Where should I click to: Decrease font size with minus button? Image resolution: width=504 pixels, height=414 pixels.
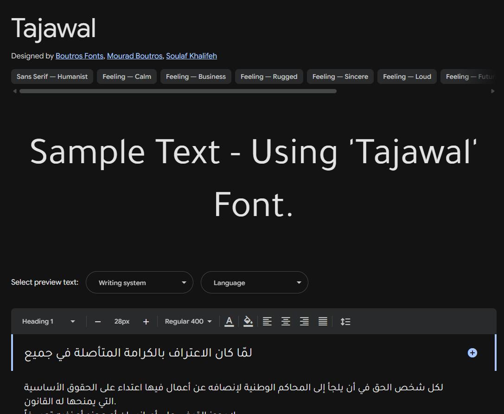pos(98,321)
